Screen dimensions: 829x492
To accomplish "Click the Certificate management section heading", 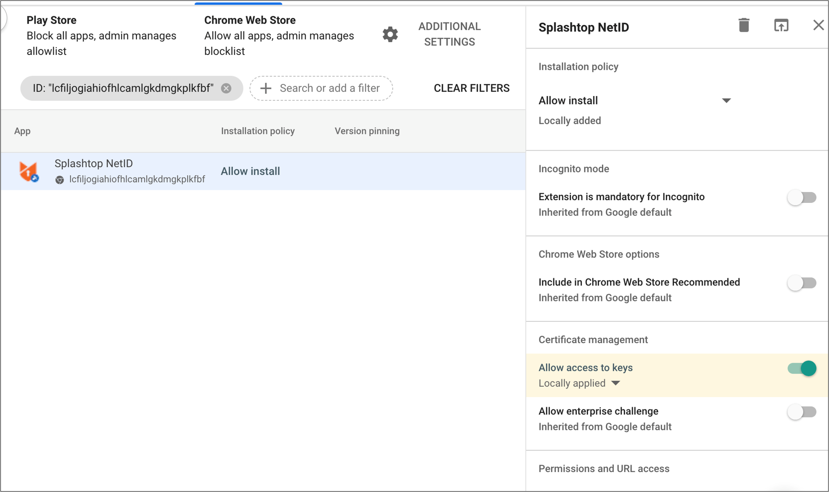I will point(593,339).
